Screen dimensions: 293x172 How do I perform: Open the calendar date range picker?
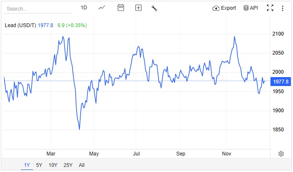tap(121, 8)
